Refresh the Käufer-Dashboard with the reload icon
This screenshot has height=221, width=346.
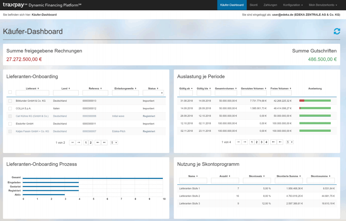click(x=337, y=31)
